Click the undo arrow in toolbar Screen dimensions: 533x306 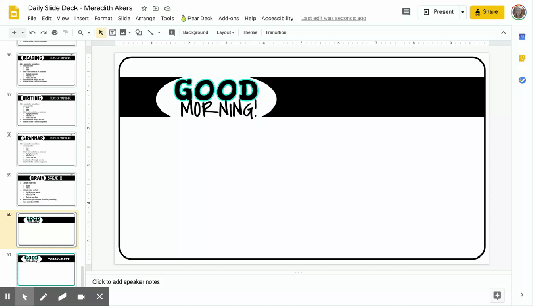click(32, 32)
